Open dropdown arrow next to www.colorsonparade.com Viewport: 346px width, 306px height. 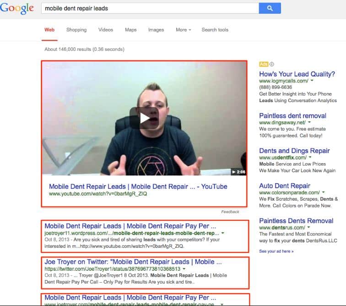point(323,192)
